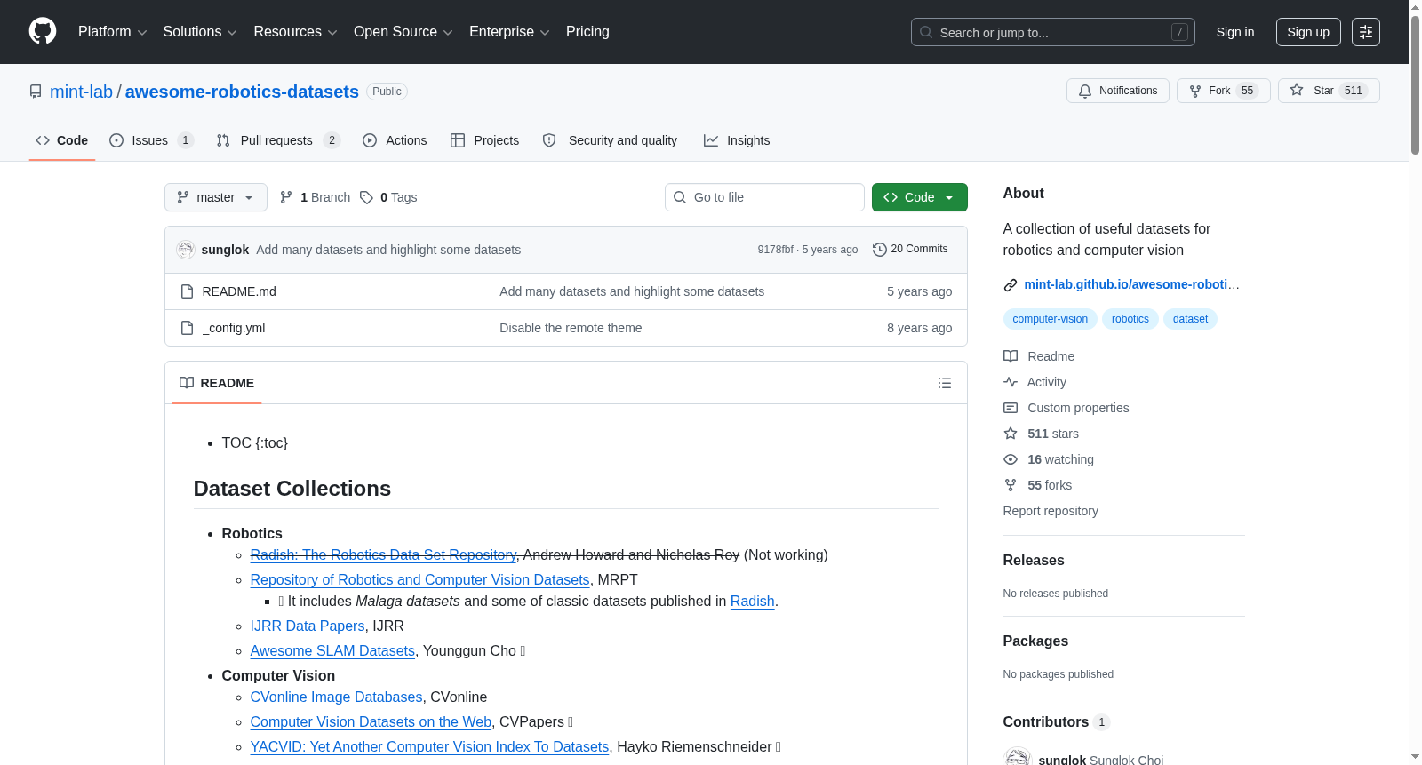
Task: Open Awesome SLAM Datasets link
Action: (332, 651)
